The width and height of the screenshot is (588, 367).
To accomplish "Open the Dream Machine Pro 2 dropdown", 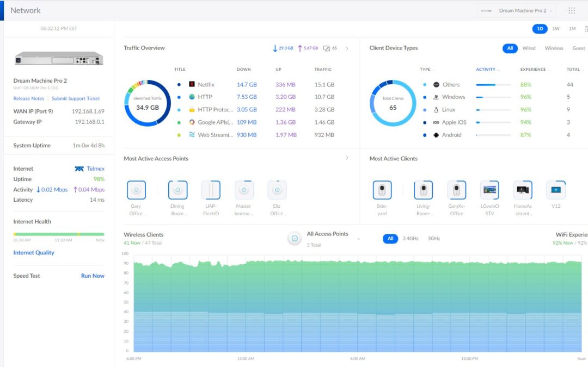I will (516, 11).
